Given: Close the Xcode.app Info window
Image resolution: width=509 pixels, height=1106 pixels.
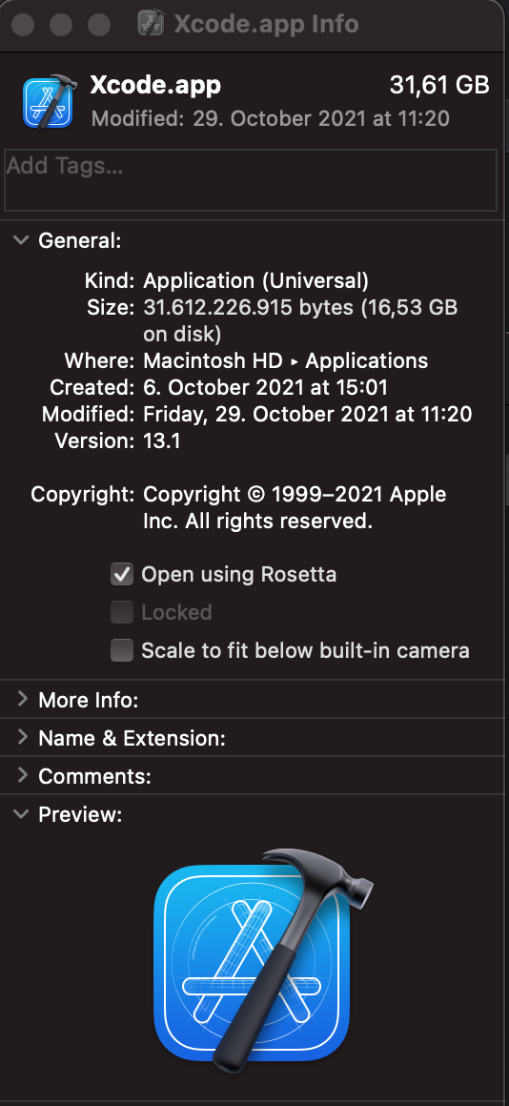Looking at the screenshot, I should 23,26.
